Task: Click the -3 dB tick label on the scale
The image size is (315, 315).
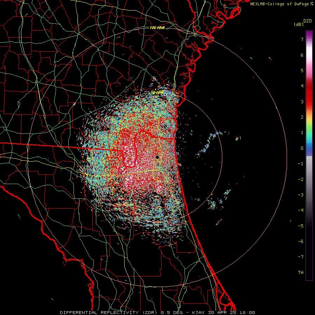Action: (x=301, y=195)
